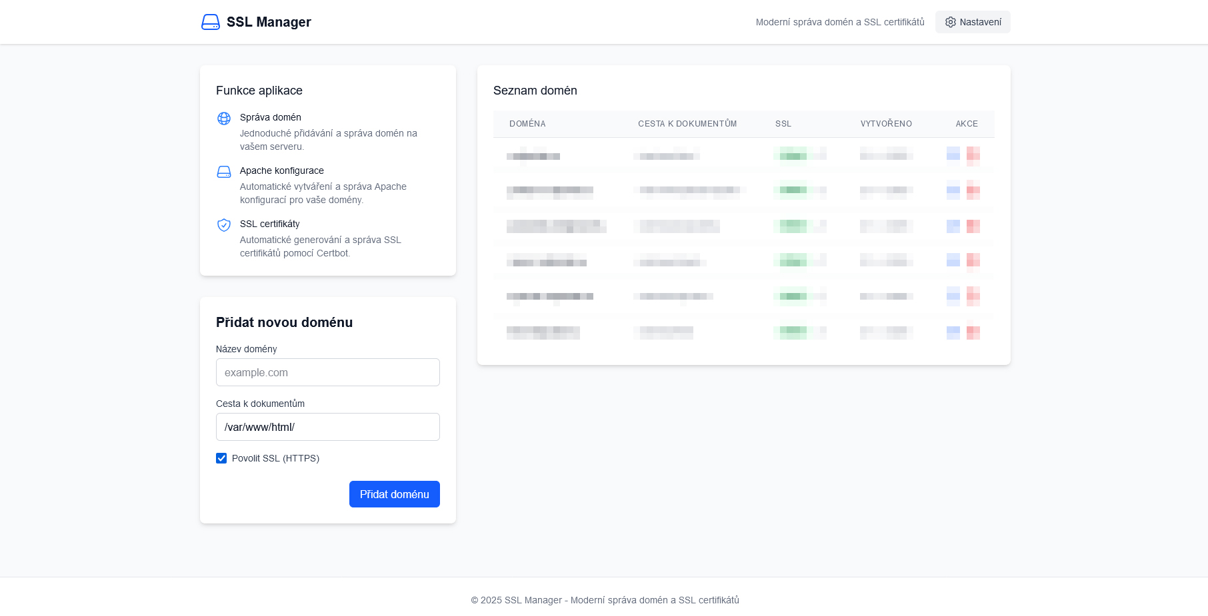Click the Název domény label

(x=247, y=349)
